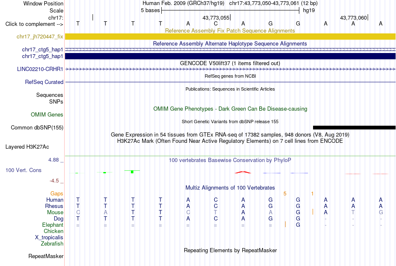
Task: Click the 'Click to complement -->' label
Action: pyautogui.click(x=34, y=24)
